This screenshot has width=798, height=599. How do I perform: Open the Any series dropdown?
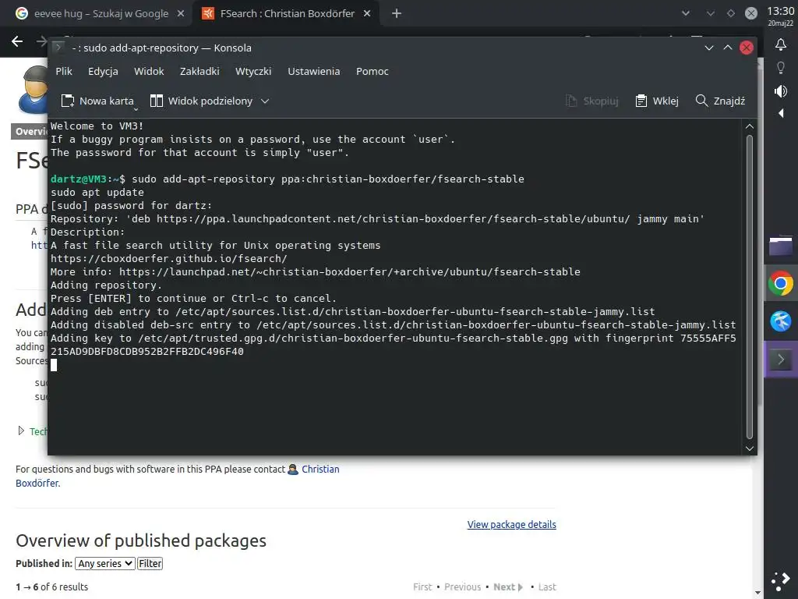(x=105, y=563)
